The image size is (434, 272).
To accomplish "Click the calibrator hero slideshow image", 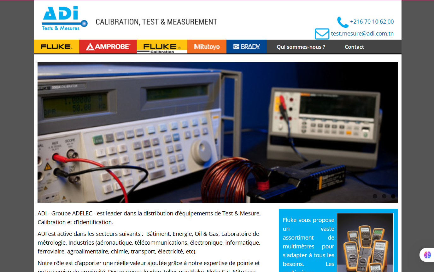I will [217, 132].
